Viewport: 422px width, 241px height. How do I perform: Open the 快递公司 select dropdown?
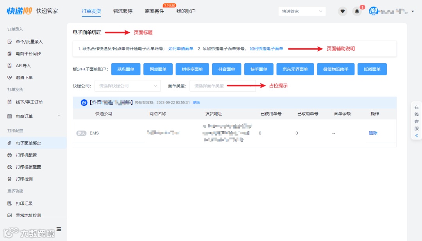(x=127, y=86)
